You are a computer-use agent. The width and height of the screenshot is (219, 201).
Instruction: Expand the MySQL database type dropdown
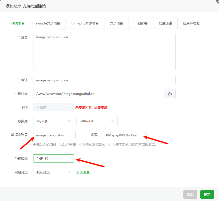tap(53, 121)
